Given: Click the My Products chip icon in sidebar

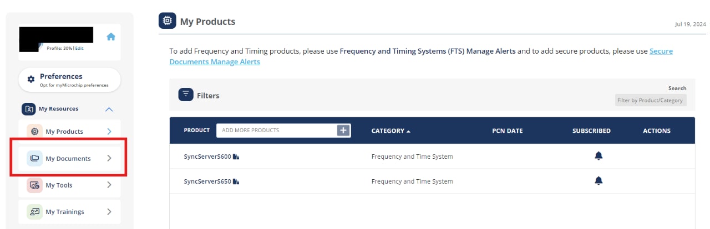Looking at the screenshot, I should [34, 132].
